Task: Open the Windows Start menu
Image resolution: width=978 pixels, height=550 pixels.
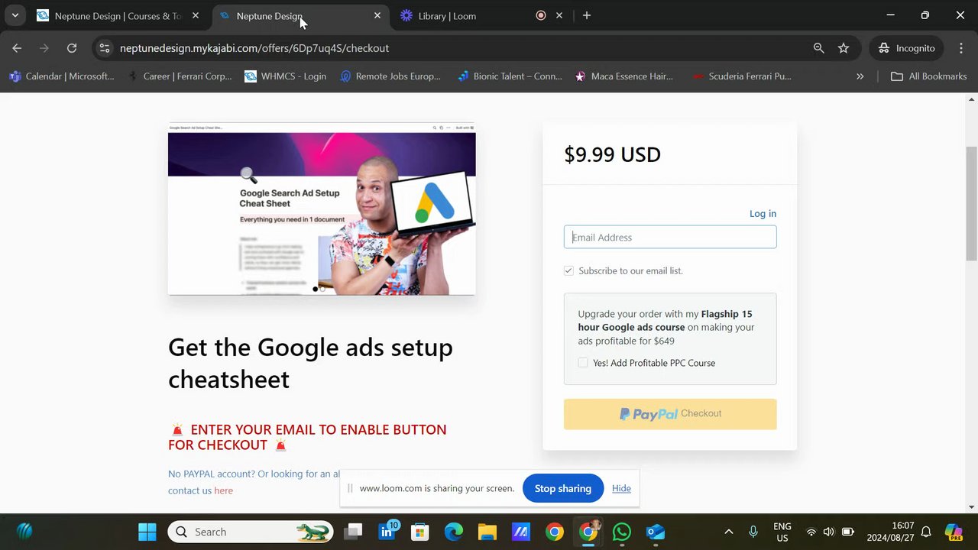Action: click(x=147, y=532)
